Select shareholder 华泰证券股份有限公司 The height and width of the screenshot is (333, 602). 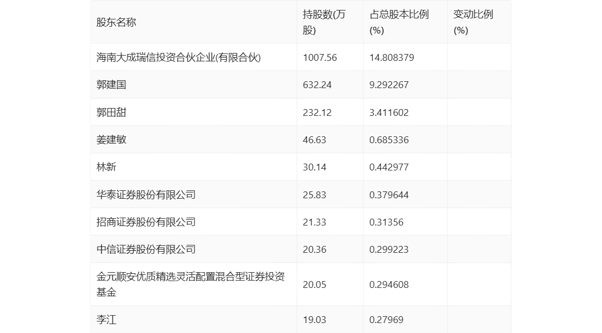146,195
